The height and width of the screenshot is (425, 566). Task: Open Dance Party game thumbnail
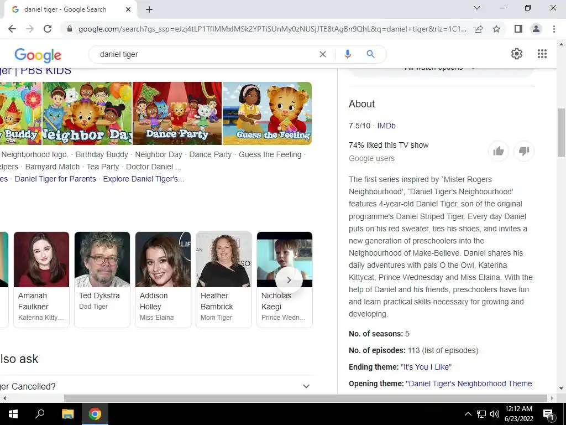(177, 113)
